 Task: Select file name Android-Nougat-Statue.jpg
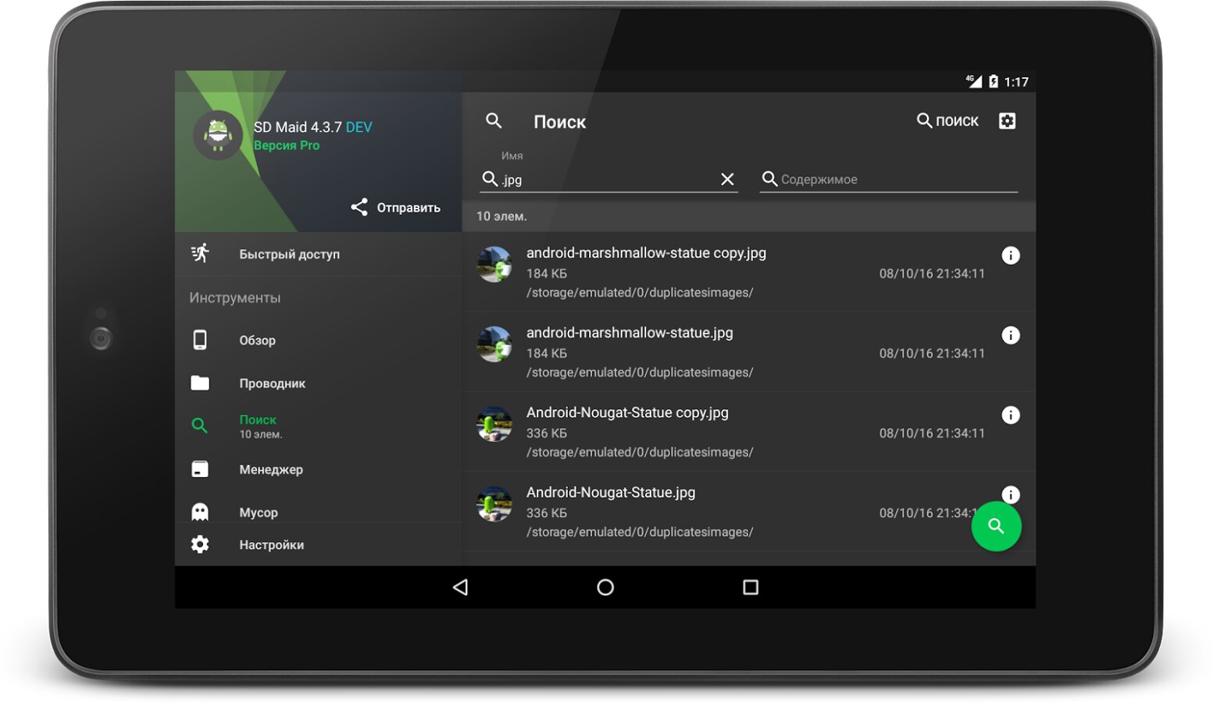pos(611,492)
